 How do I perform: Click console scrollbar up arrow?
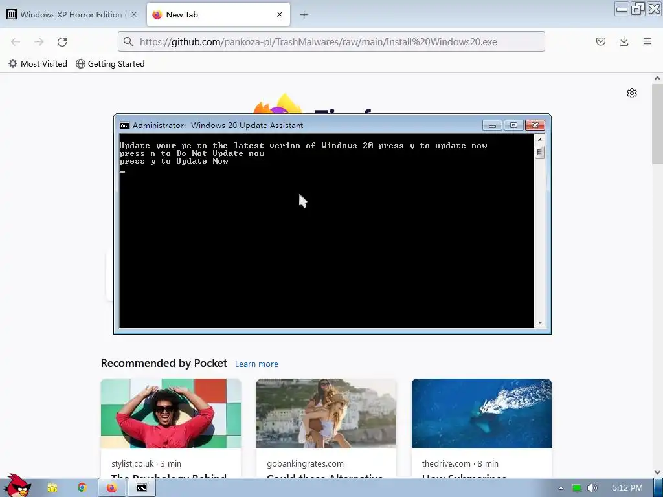coord(539,139)
